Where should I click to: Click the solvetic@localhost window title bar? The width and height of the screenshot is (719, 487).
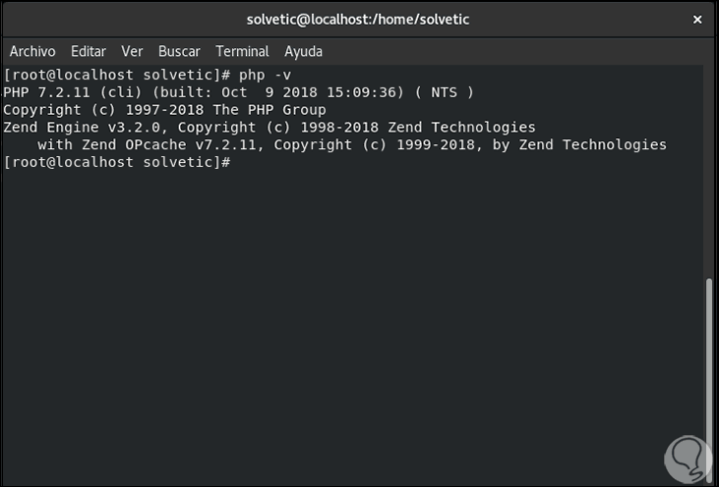[x=359, y=20]
